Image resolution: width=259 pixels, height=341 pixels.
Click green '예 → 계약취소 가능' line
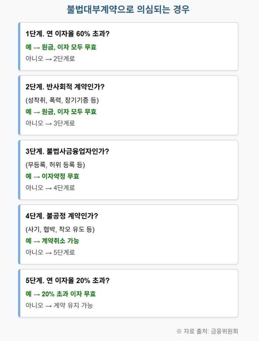pos(53,241)
